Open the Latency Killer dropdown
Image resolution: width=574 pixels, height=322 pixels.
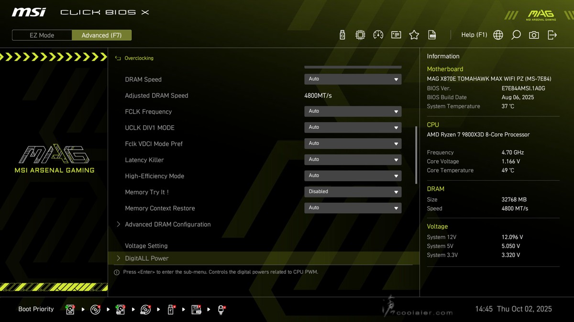click(x=353, y=160)
